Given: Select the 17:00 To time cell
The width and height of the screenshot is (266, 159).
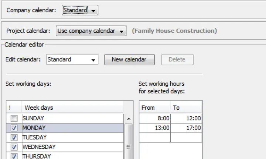Looking at the screenshot, I should pyautogui.click(x=186, y=128).
